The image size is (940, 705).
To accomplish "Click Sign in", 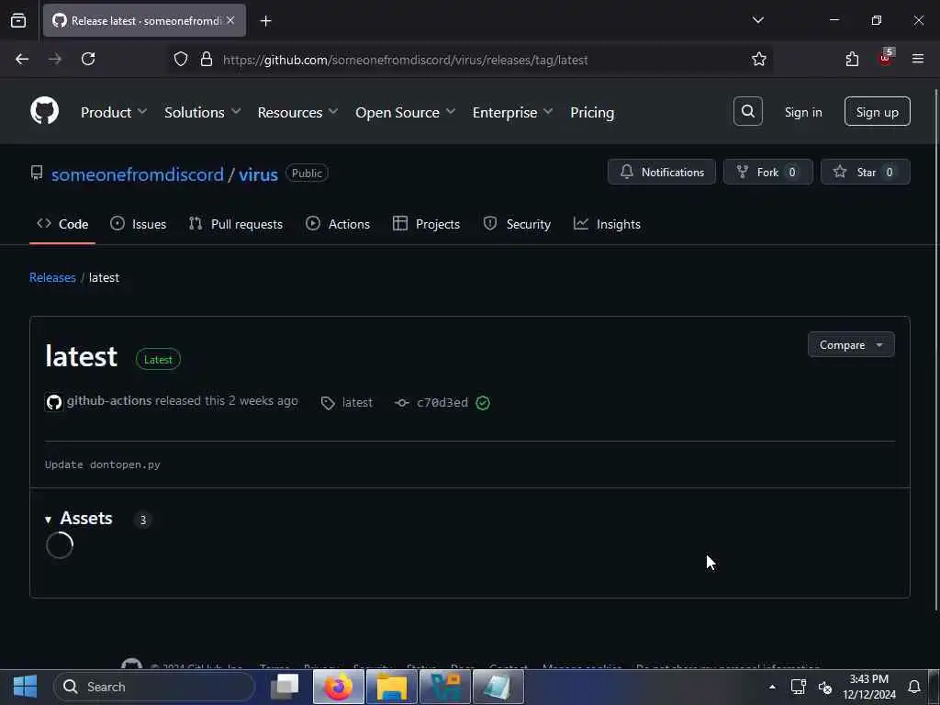I will coord(803,112).
